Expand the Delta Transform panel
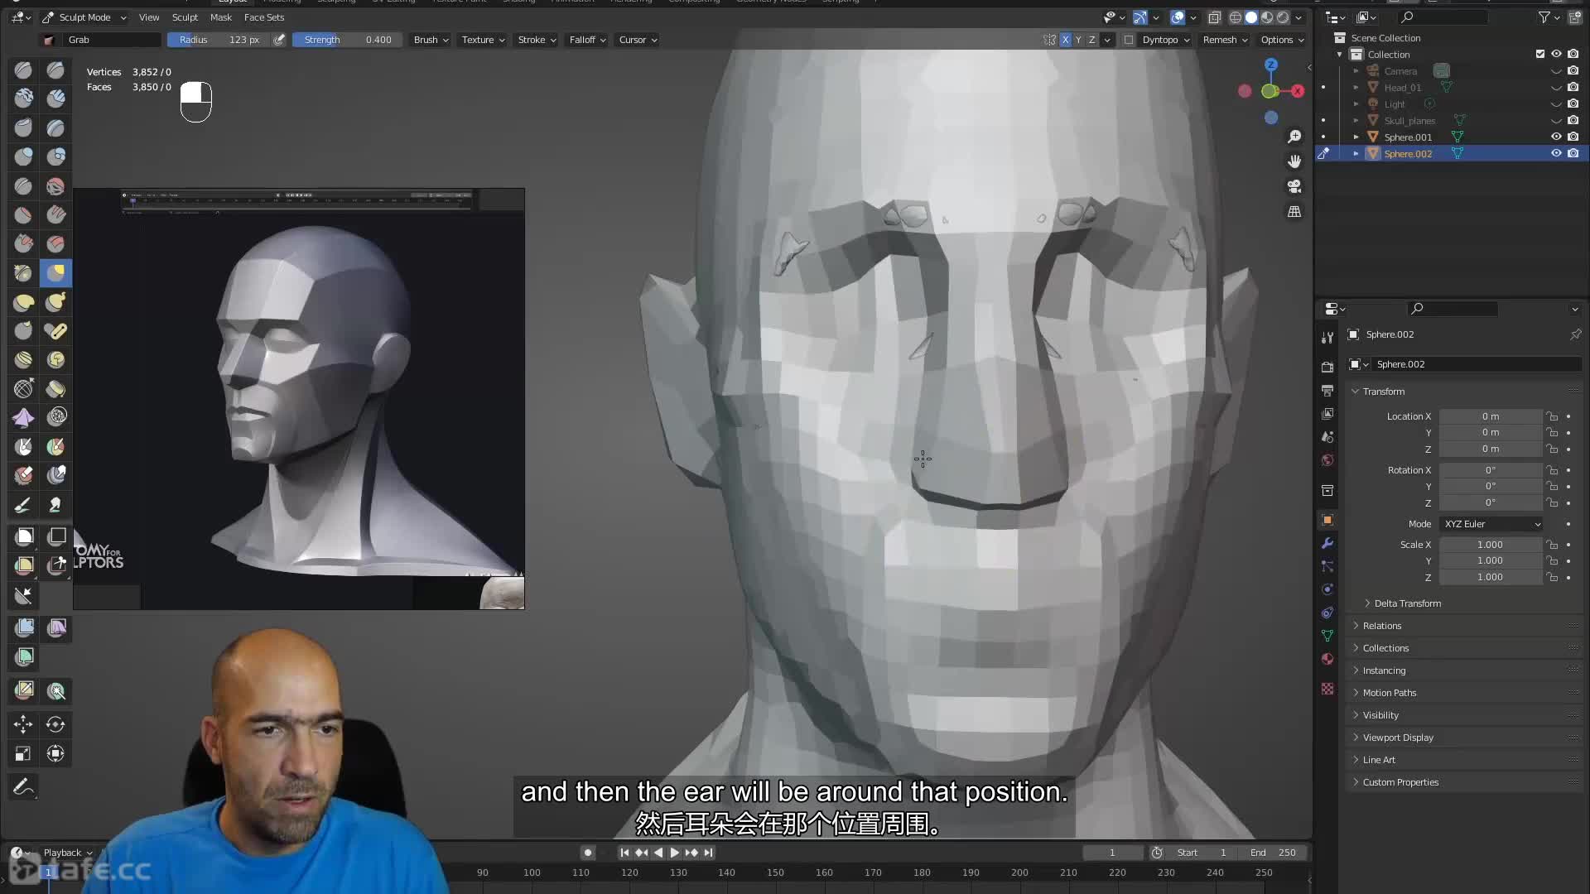1590x894 pixels. 1407,603
